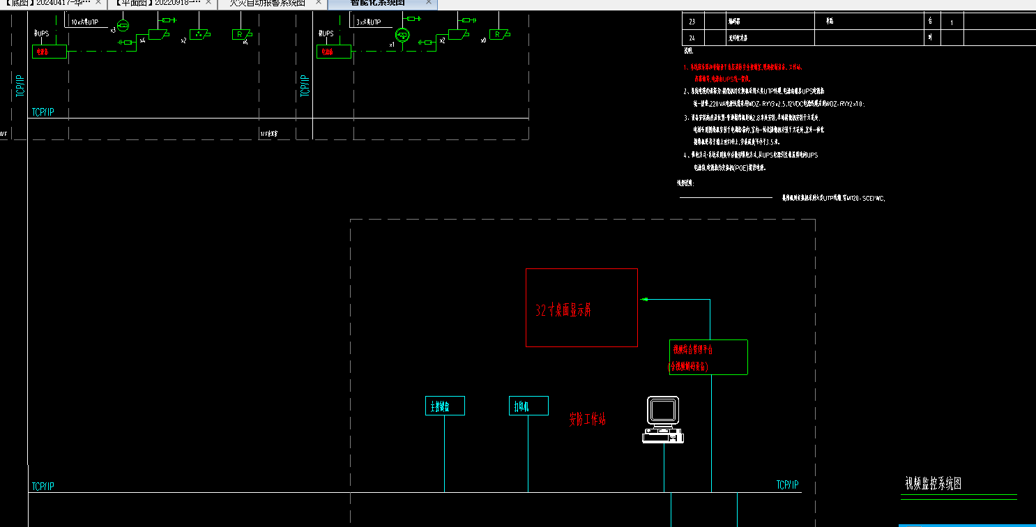Click the x2 device symbol in right cluster
The width and height of the screenshot is (1036, 527).
pyautogui.click(x=459, y=34)
